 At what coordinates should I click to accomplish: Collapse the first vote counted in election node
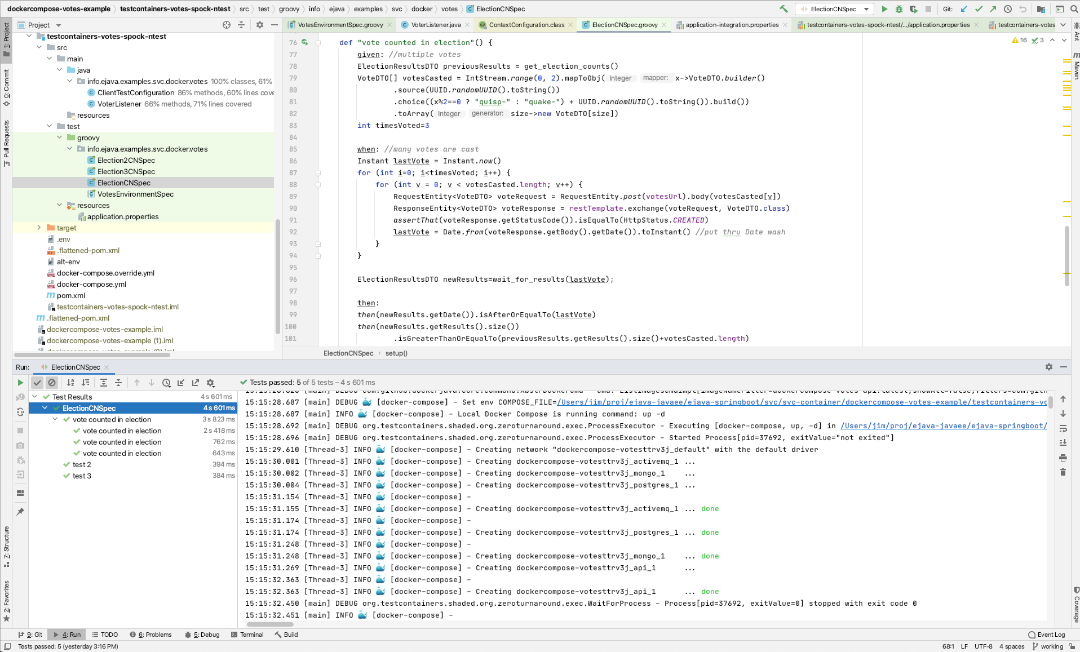(55, 419)
